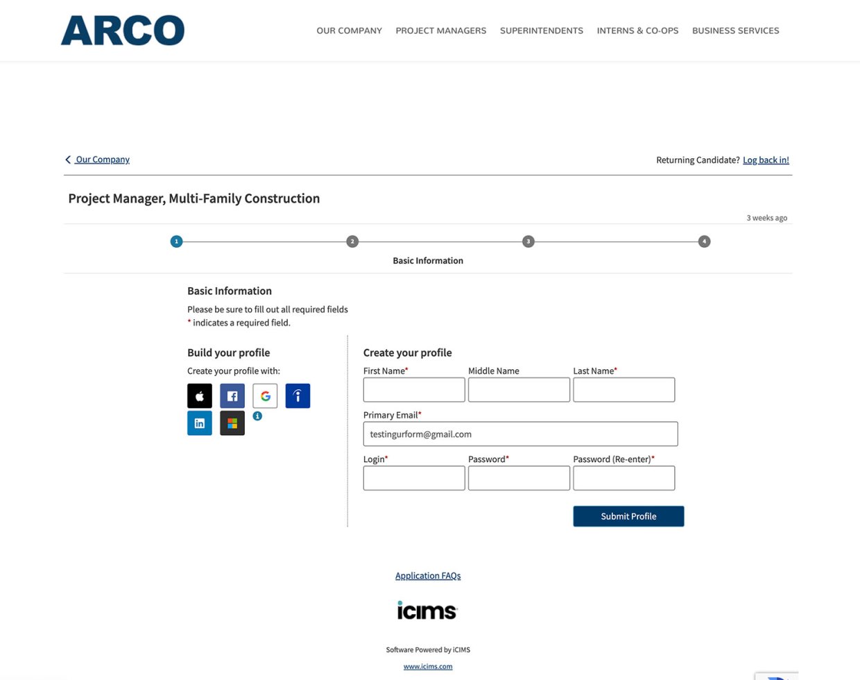Focus the Login field
The height and width of the screenshot is (680, 860).
tap(414, 478)
